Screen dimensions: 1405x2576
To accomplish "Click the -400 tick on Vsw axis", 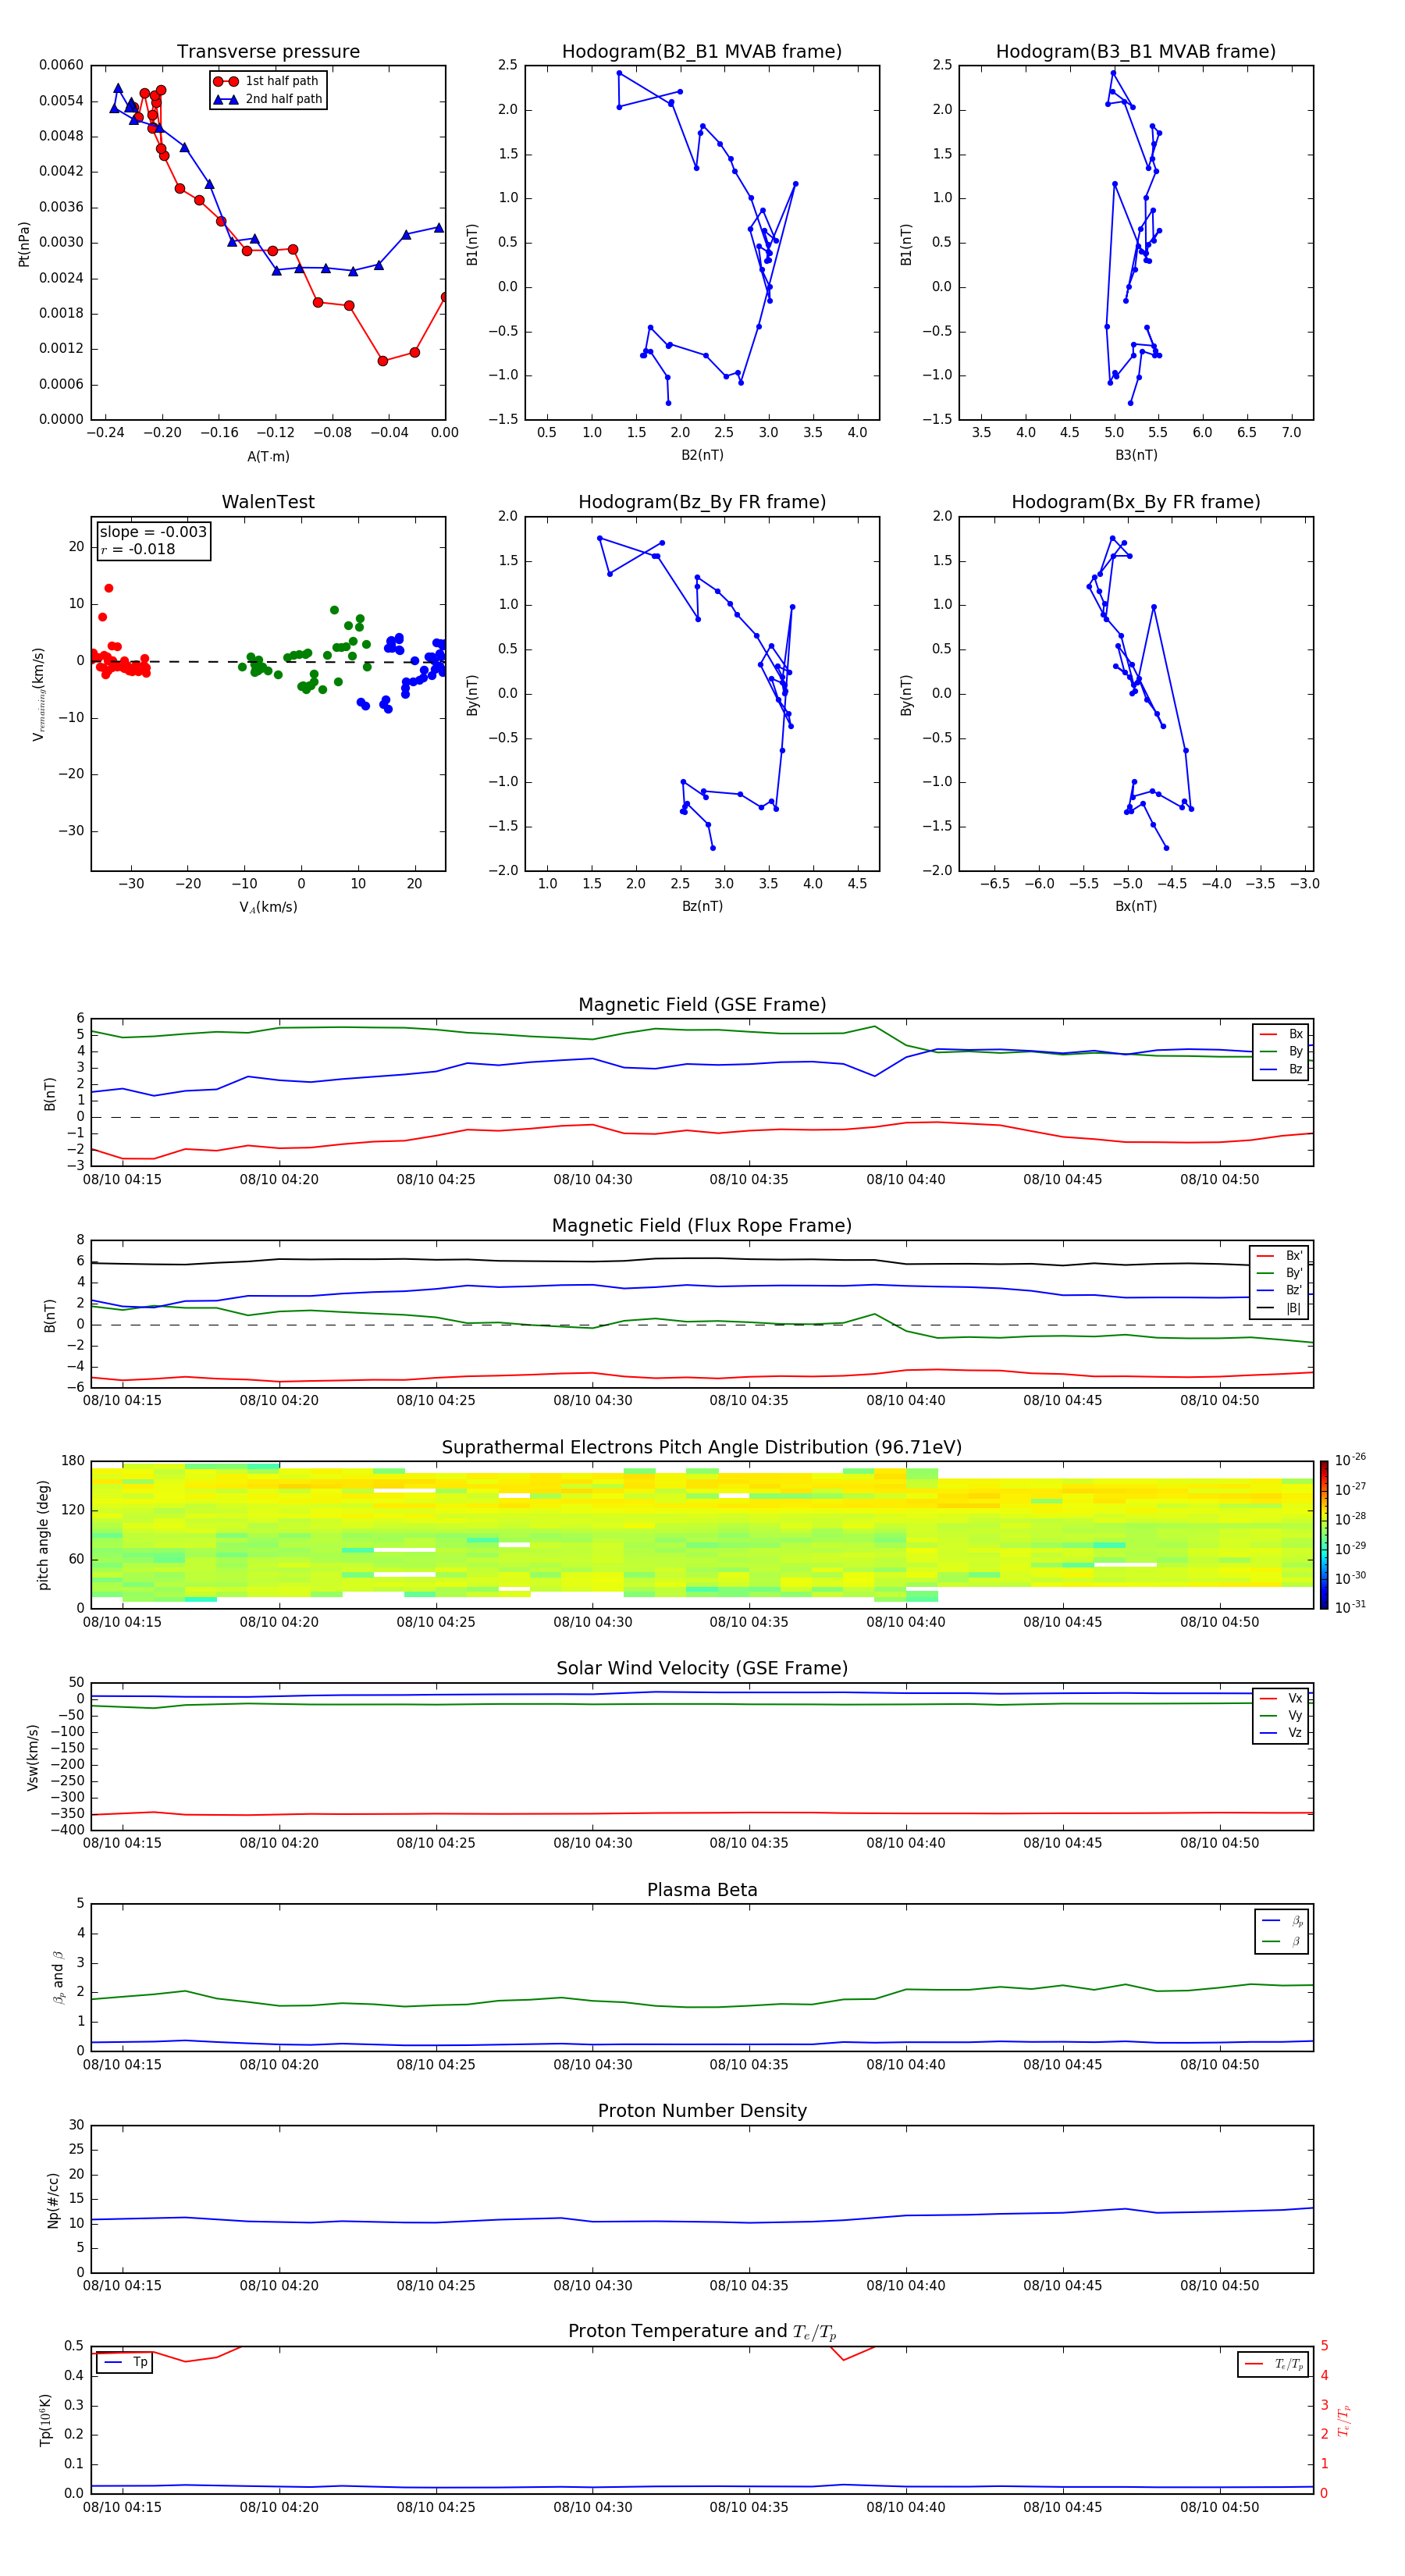I will (67, 1830).
